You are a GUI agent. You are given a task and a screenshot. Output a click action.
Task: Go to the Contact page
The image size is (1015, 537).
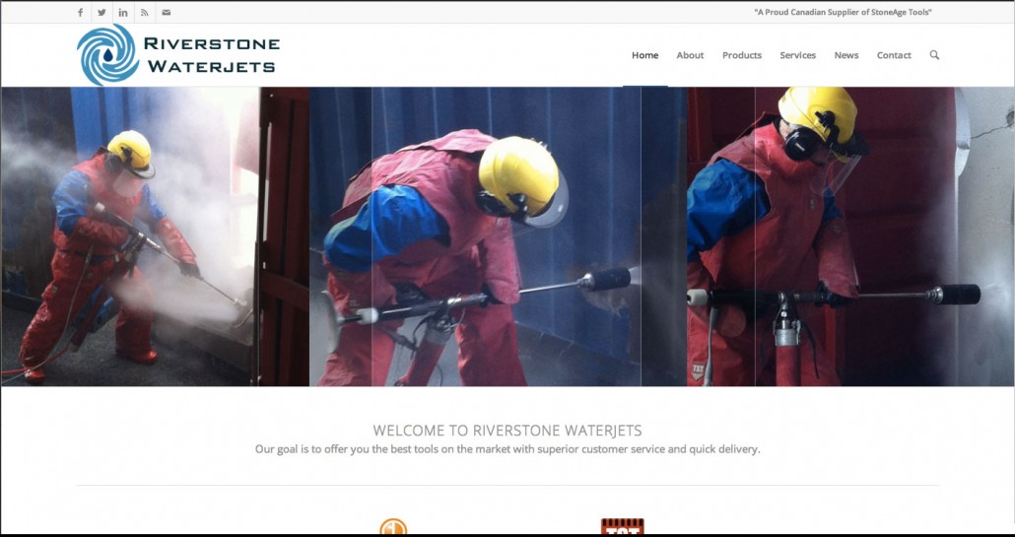click(x=894, y=55)
